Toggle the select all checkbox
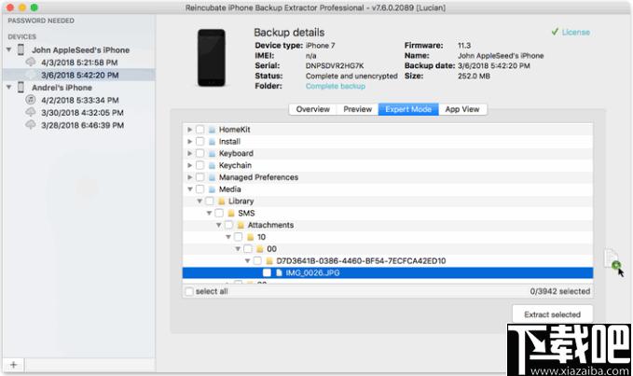The width and height of the screenshot is (633, 376). 189,291
